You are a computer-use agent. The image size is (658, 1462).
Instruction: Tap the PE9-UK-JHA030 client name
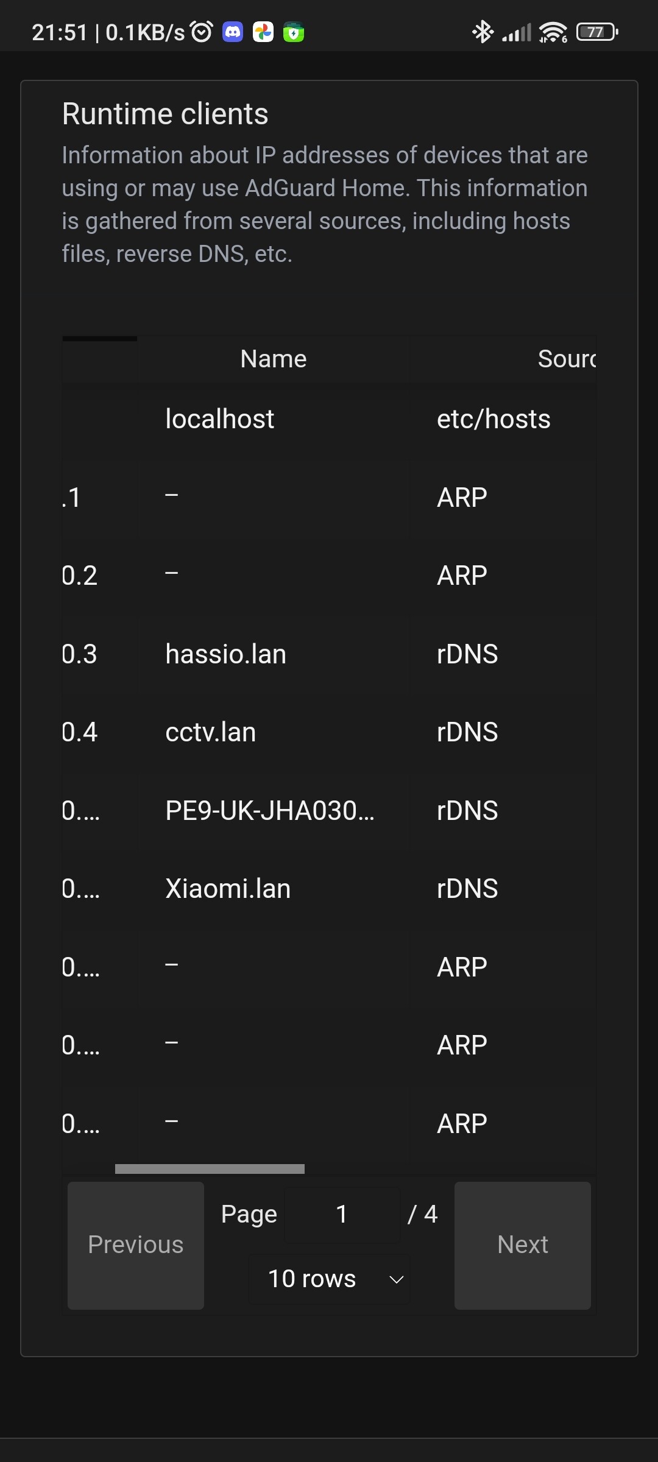pyautogui.click(x=269, y=811)
